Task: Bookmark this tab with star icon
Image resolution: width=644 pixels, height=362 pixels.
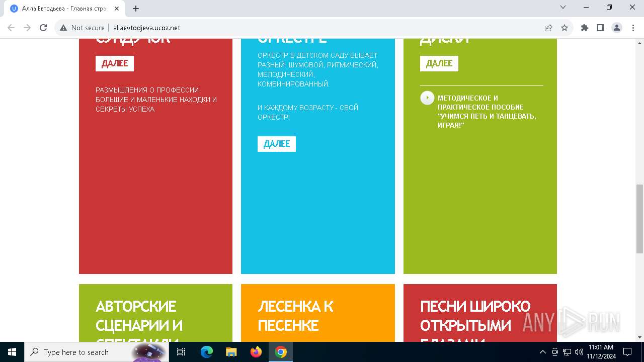Action: [x=565, y=28]
